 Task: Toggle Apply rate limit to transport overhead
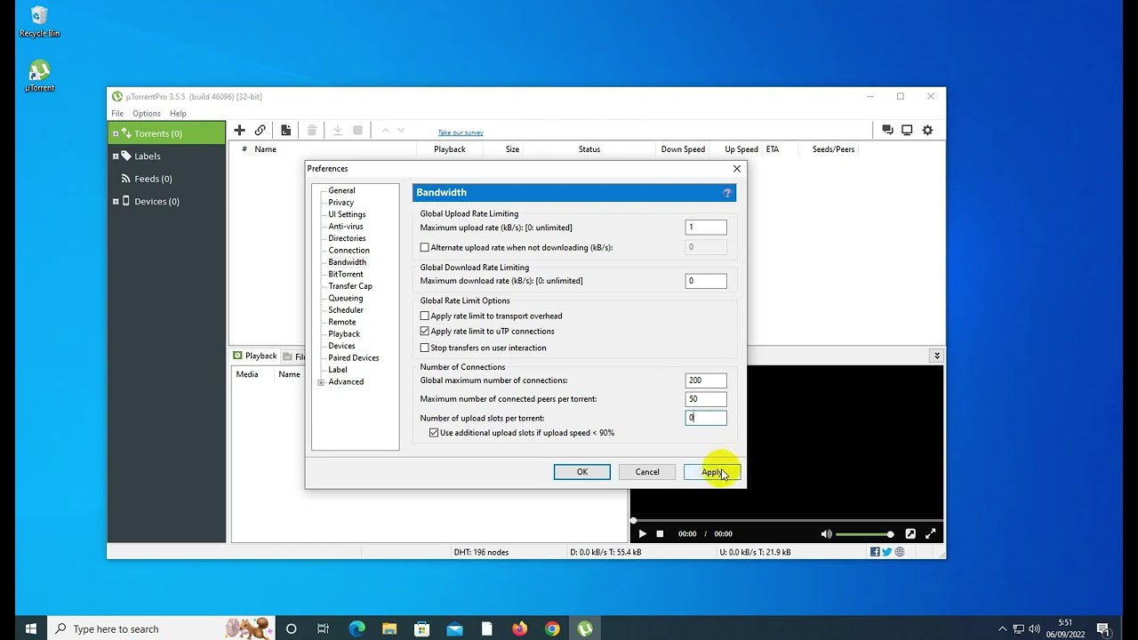[x=424, y=316]
